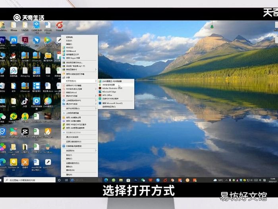The height and width of the screenshot is (209, 278).
Task: Click the green 360 browser taskbar icon
Action: [x=114, y=180]
